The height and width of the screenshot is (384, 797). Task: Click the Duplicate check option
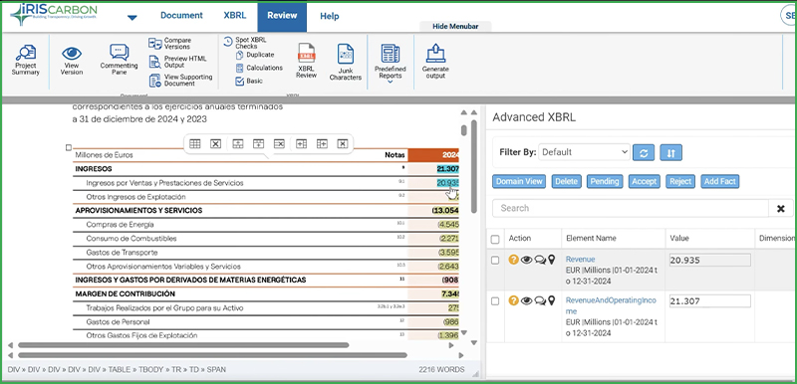click(255, 55)
